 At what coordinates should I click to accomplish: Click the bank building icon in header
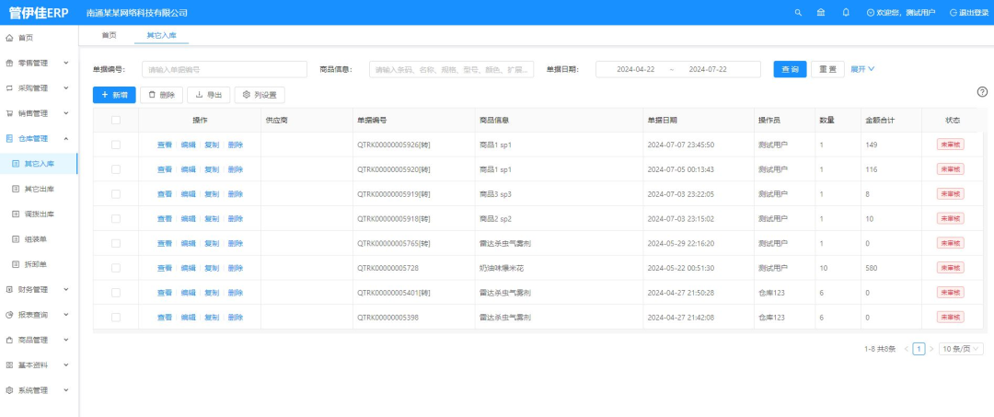point(821,12)
